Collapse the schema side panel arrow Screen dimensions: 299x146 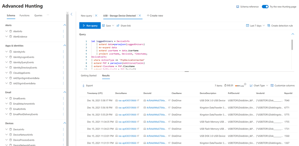pos(71,14)
